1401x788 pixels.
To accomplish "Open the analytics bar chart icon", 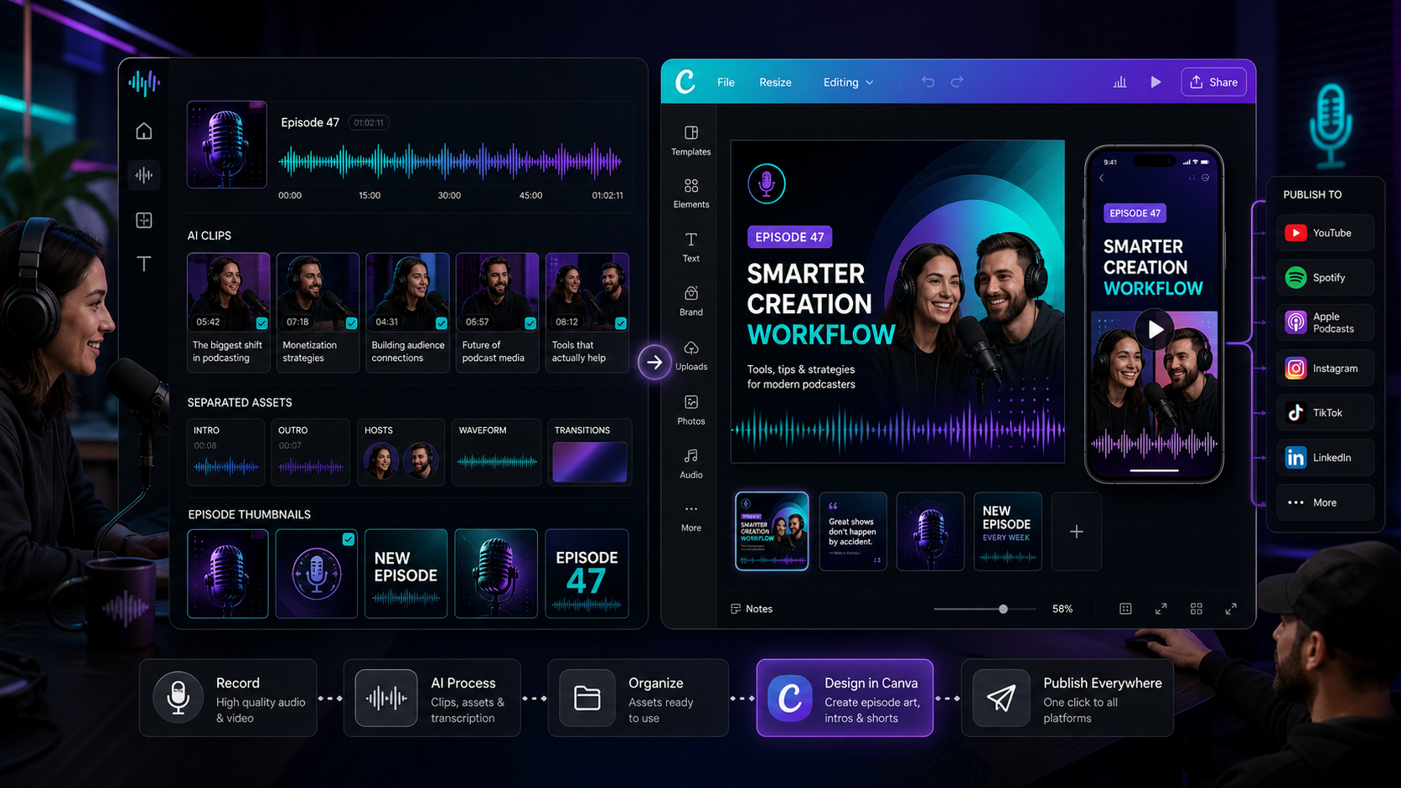I will pyautogui.click(x=1119, y=82).
